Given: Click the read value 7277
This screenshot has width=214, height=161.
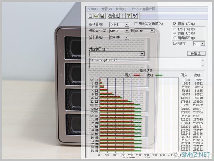Looking at the screenshot, I should [x=199, y=80].
